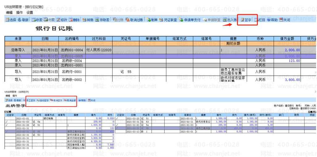The image size is (317, 157).
Task: Open the 设置 menu in top window
Action: (30, 13)
